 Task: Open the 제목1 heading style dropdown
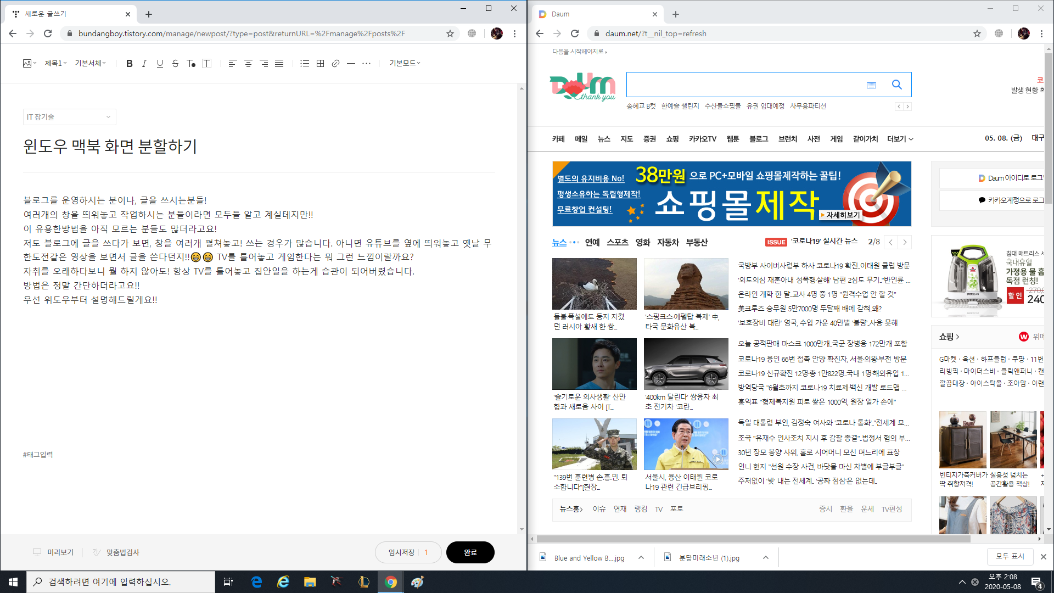click(55, 64)
